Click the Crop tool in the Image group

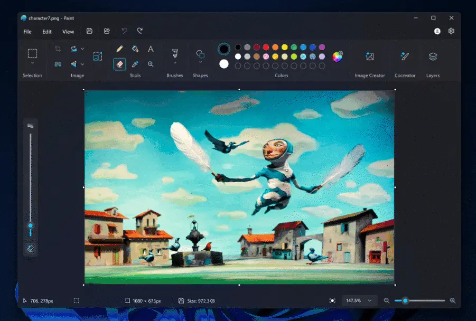(x=58, y=49)
